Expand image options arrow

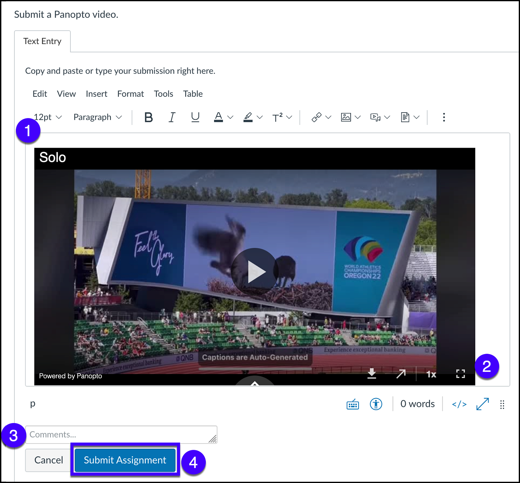click(358, 117)
